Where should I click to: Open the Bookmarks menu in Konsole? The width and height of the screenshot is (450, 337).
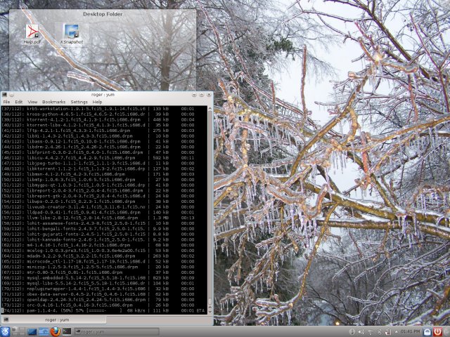[x=53, y=102]
